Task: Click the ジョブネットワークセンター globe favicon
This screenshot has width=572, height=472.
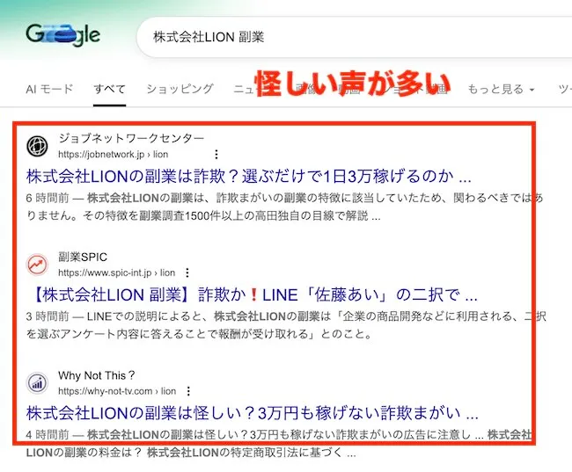Action: (x=37, y=146)
